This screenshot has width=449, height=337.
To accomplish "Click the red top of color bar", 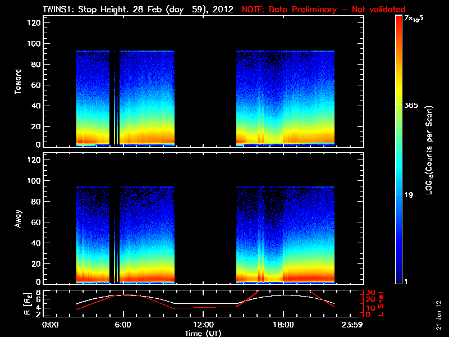I will click(398, 20).
